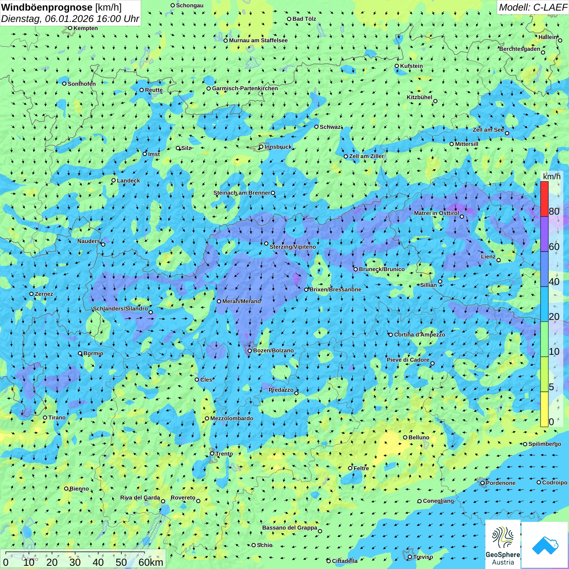Click the Zell am See label

488,130
